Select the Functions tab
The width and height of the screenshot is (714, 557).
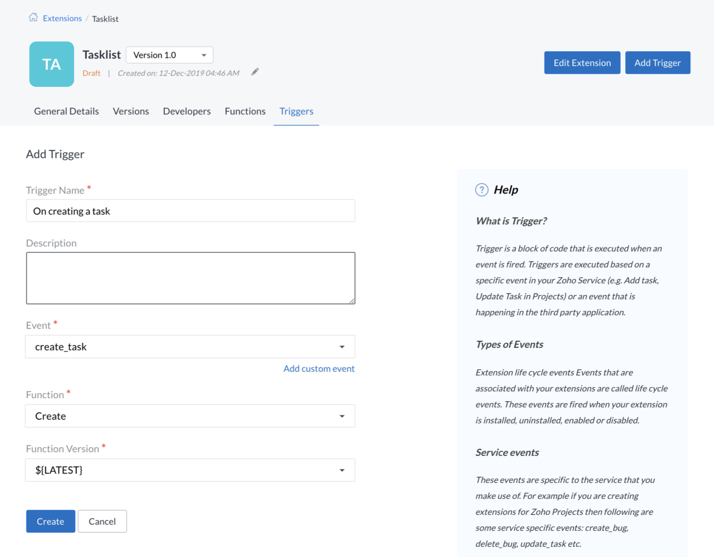[245, 111]
